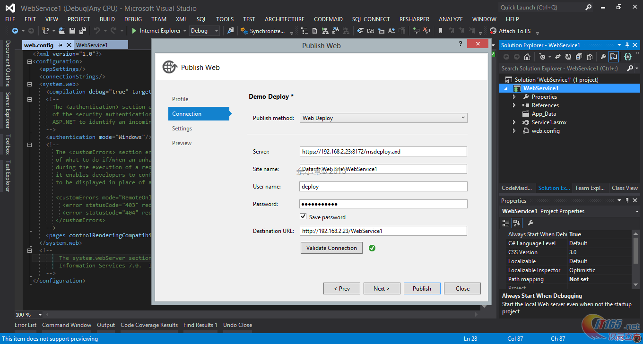The width and height of the screenshot is (643, 344).
Task: Start debugging with green play icon
Action: [134, 31]
